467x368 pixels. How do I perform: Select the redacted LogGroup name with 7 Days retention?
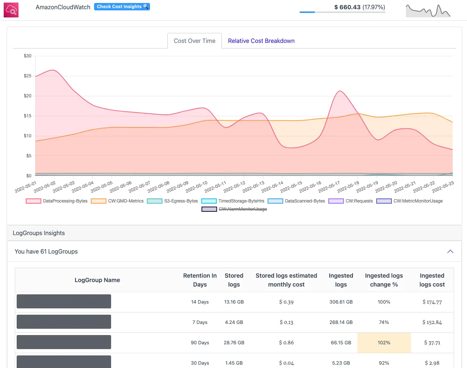(x=64, y=322)
